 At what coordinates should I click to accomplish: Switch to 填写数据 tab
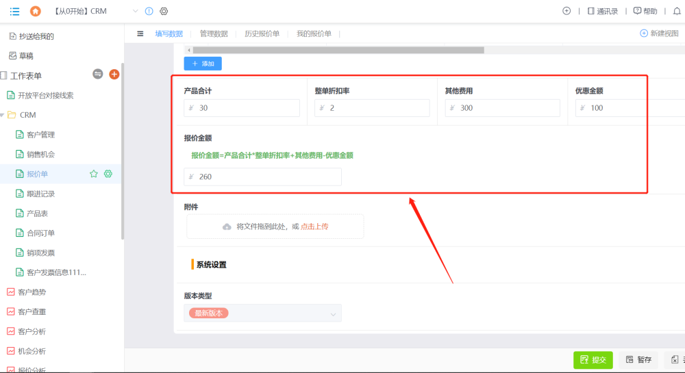169,34
